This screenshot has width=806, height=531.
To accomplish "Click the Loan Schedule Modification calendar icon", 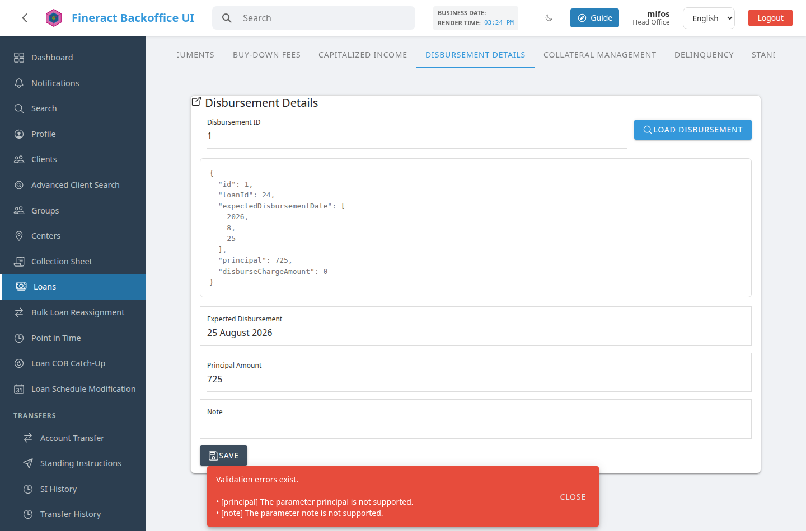I will point(19,389).
